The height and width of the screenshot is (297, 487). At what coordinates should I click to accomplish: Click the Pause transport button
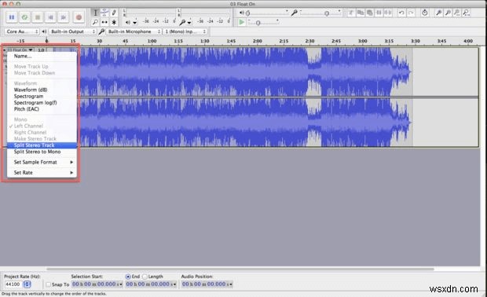(x=12, y=17)
